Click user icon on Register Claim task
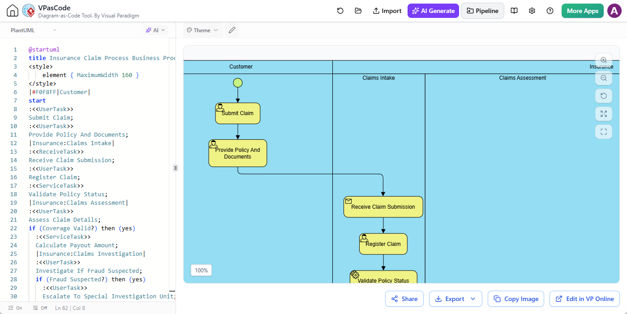 tap(364, 238)
